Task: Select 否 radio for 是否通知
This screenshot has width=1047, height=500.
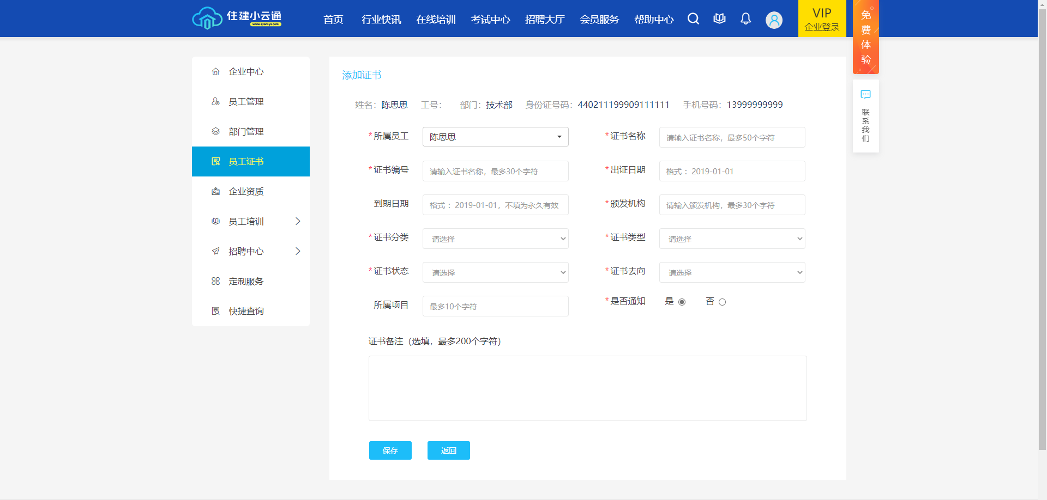Action: point(722,302)
